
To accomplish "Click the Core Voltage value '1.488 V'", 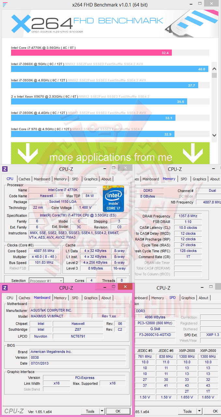I will click(x=85, y=208).
